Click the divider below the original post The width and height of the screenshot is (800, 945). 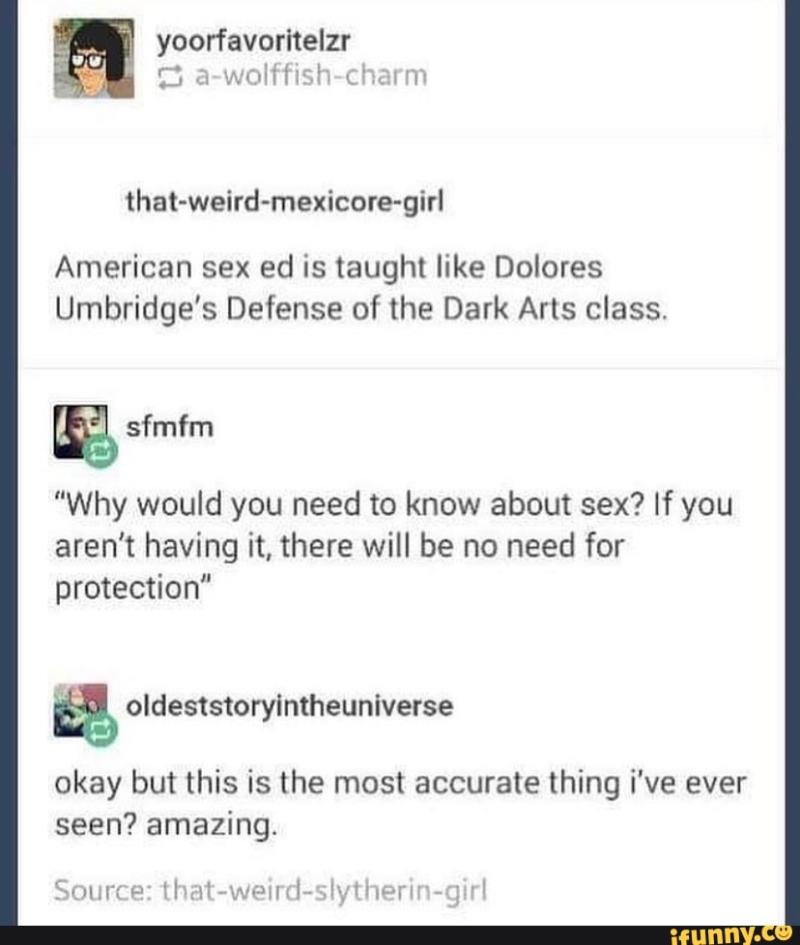pos(400,367)
